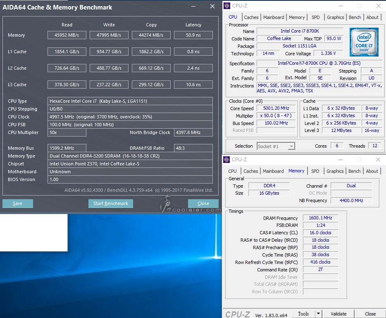Viewport: 386px width, 318px height.
Task: Click the CPU-Z app icon in top window title bar
Action: point(227,6)
